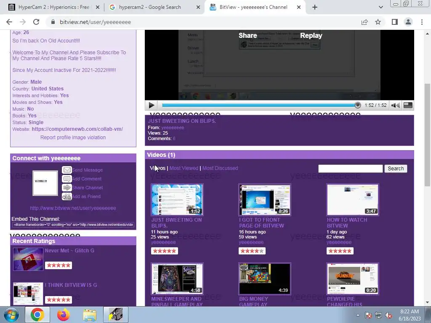Open the HOW TO WATCH BITVIEW title link

347,223
